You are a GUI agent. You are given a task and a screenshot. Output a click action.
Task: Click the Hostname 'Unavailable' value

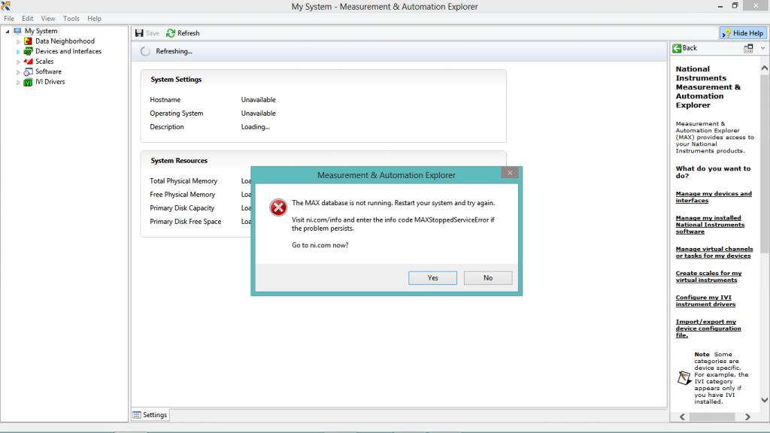tap(259, 100)
